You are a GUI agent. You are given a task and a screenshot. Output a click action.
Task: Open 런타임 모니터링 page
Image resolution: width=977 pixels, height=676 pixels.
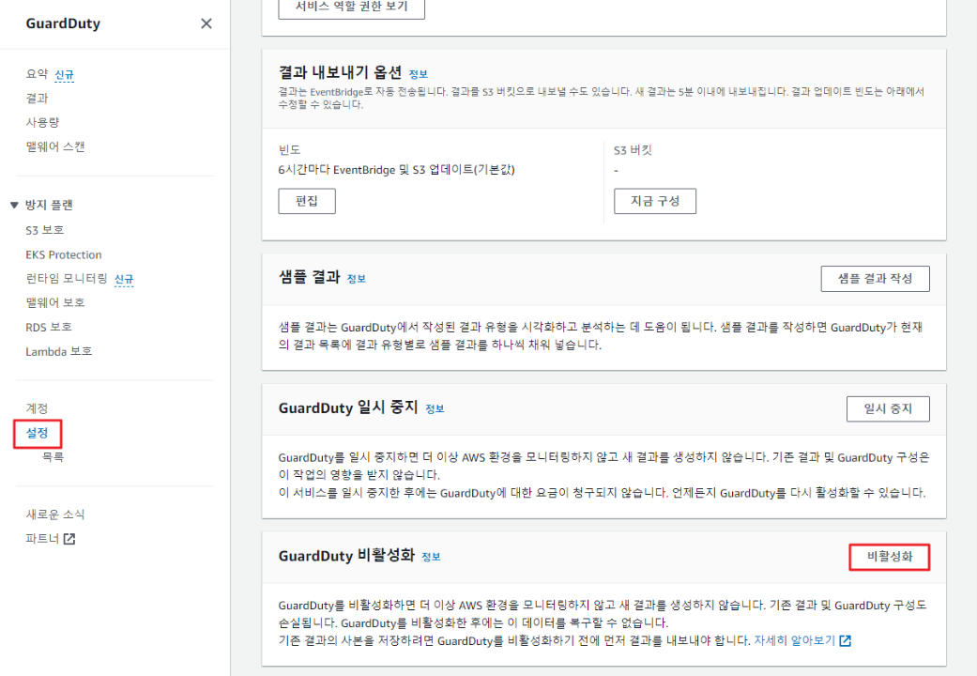click(x=67, y=278)
